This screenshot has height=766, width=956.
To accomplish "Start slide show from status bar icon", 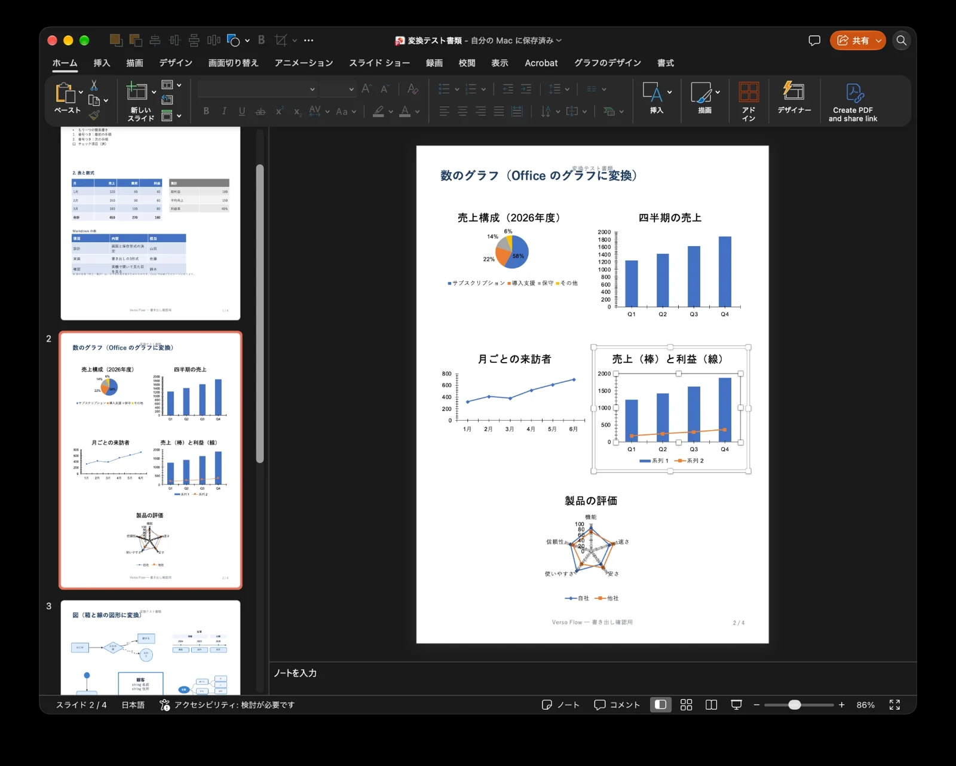I will click(x=736, y=705).
